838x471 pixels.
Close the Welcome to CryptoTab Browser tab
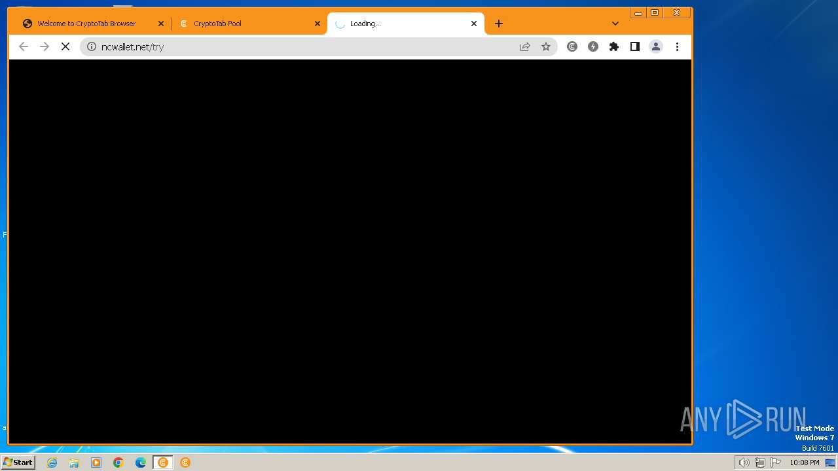161,24
